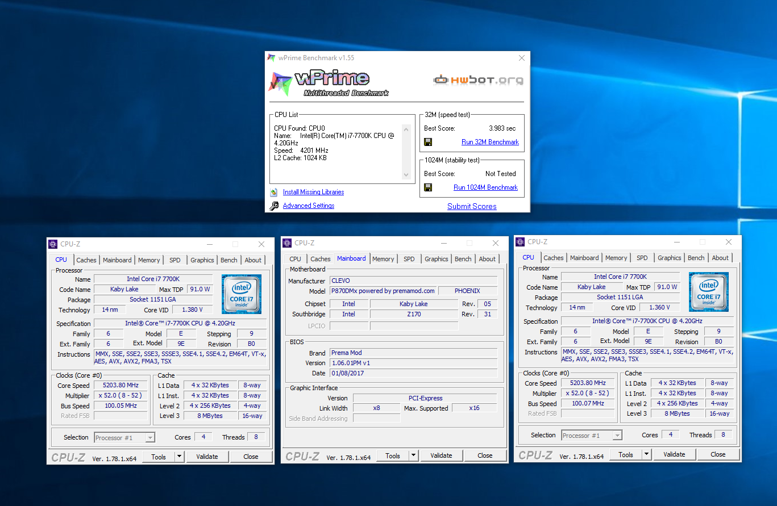777x506 pixels.
Task: Expand the Tools dropdown arrow in the Mainboard CPU-Z window
Action: coord(413,455)
